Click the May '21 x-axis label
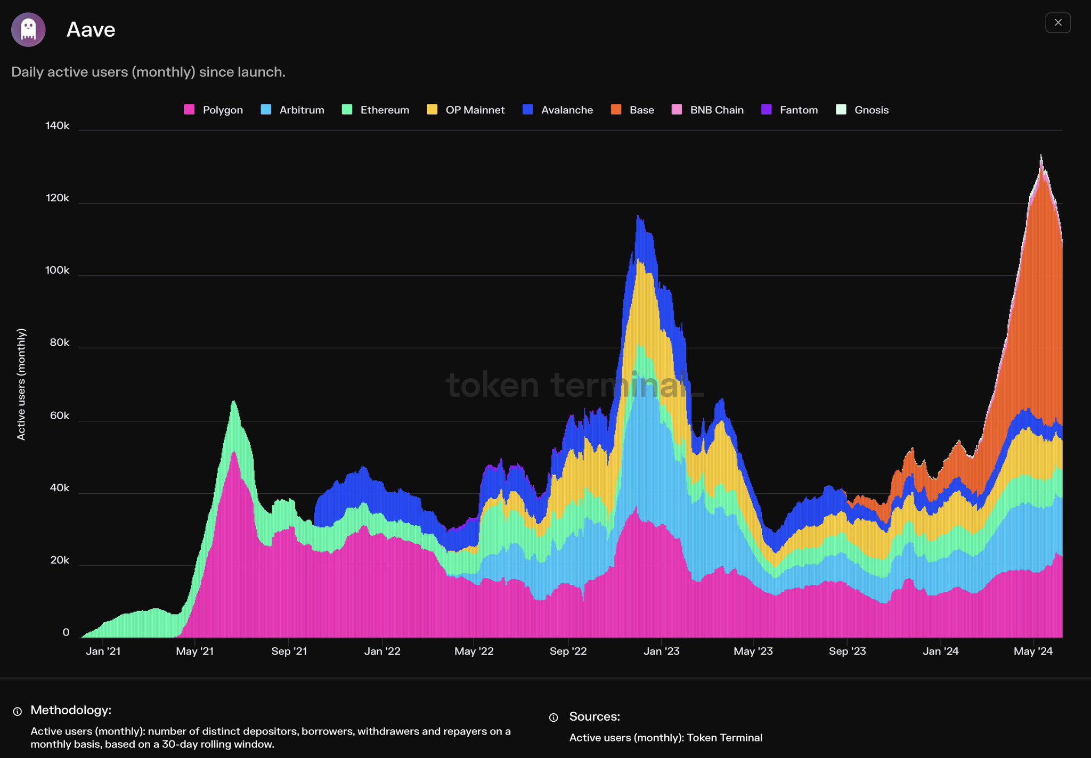 (195, 651)
